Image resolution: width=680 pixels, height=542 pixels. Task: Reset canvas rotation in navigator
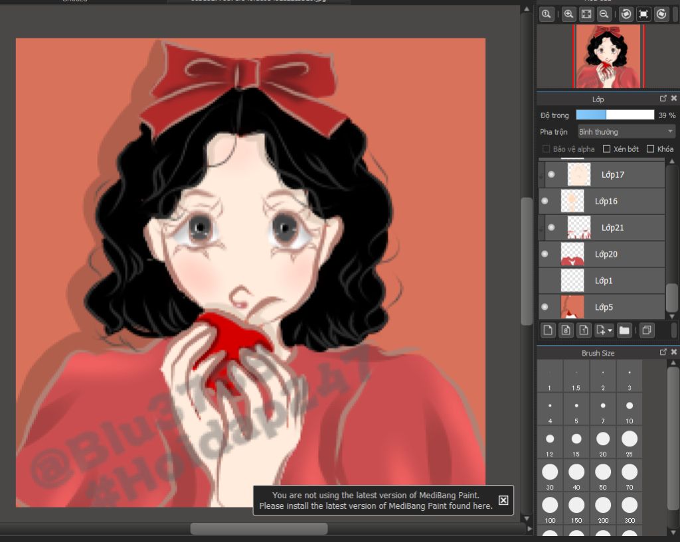point(643,14)
